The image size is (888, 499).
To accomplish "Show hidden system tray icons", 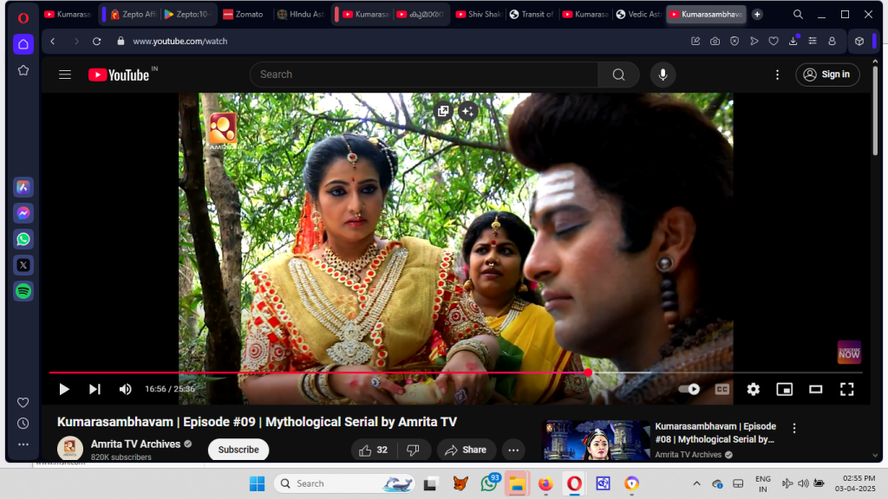I will [x=696, y=483].
